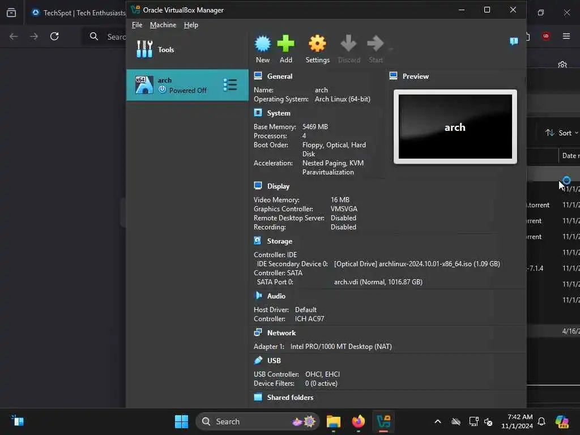Click the Optical Drive archlinux iso entry

tap(417, 264)
